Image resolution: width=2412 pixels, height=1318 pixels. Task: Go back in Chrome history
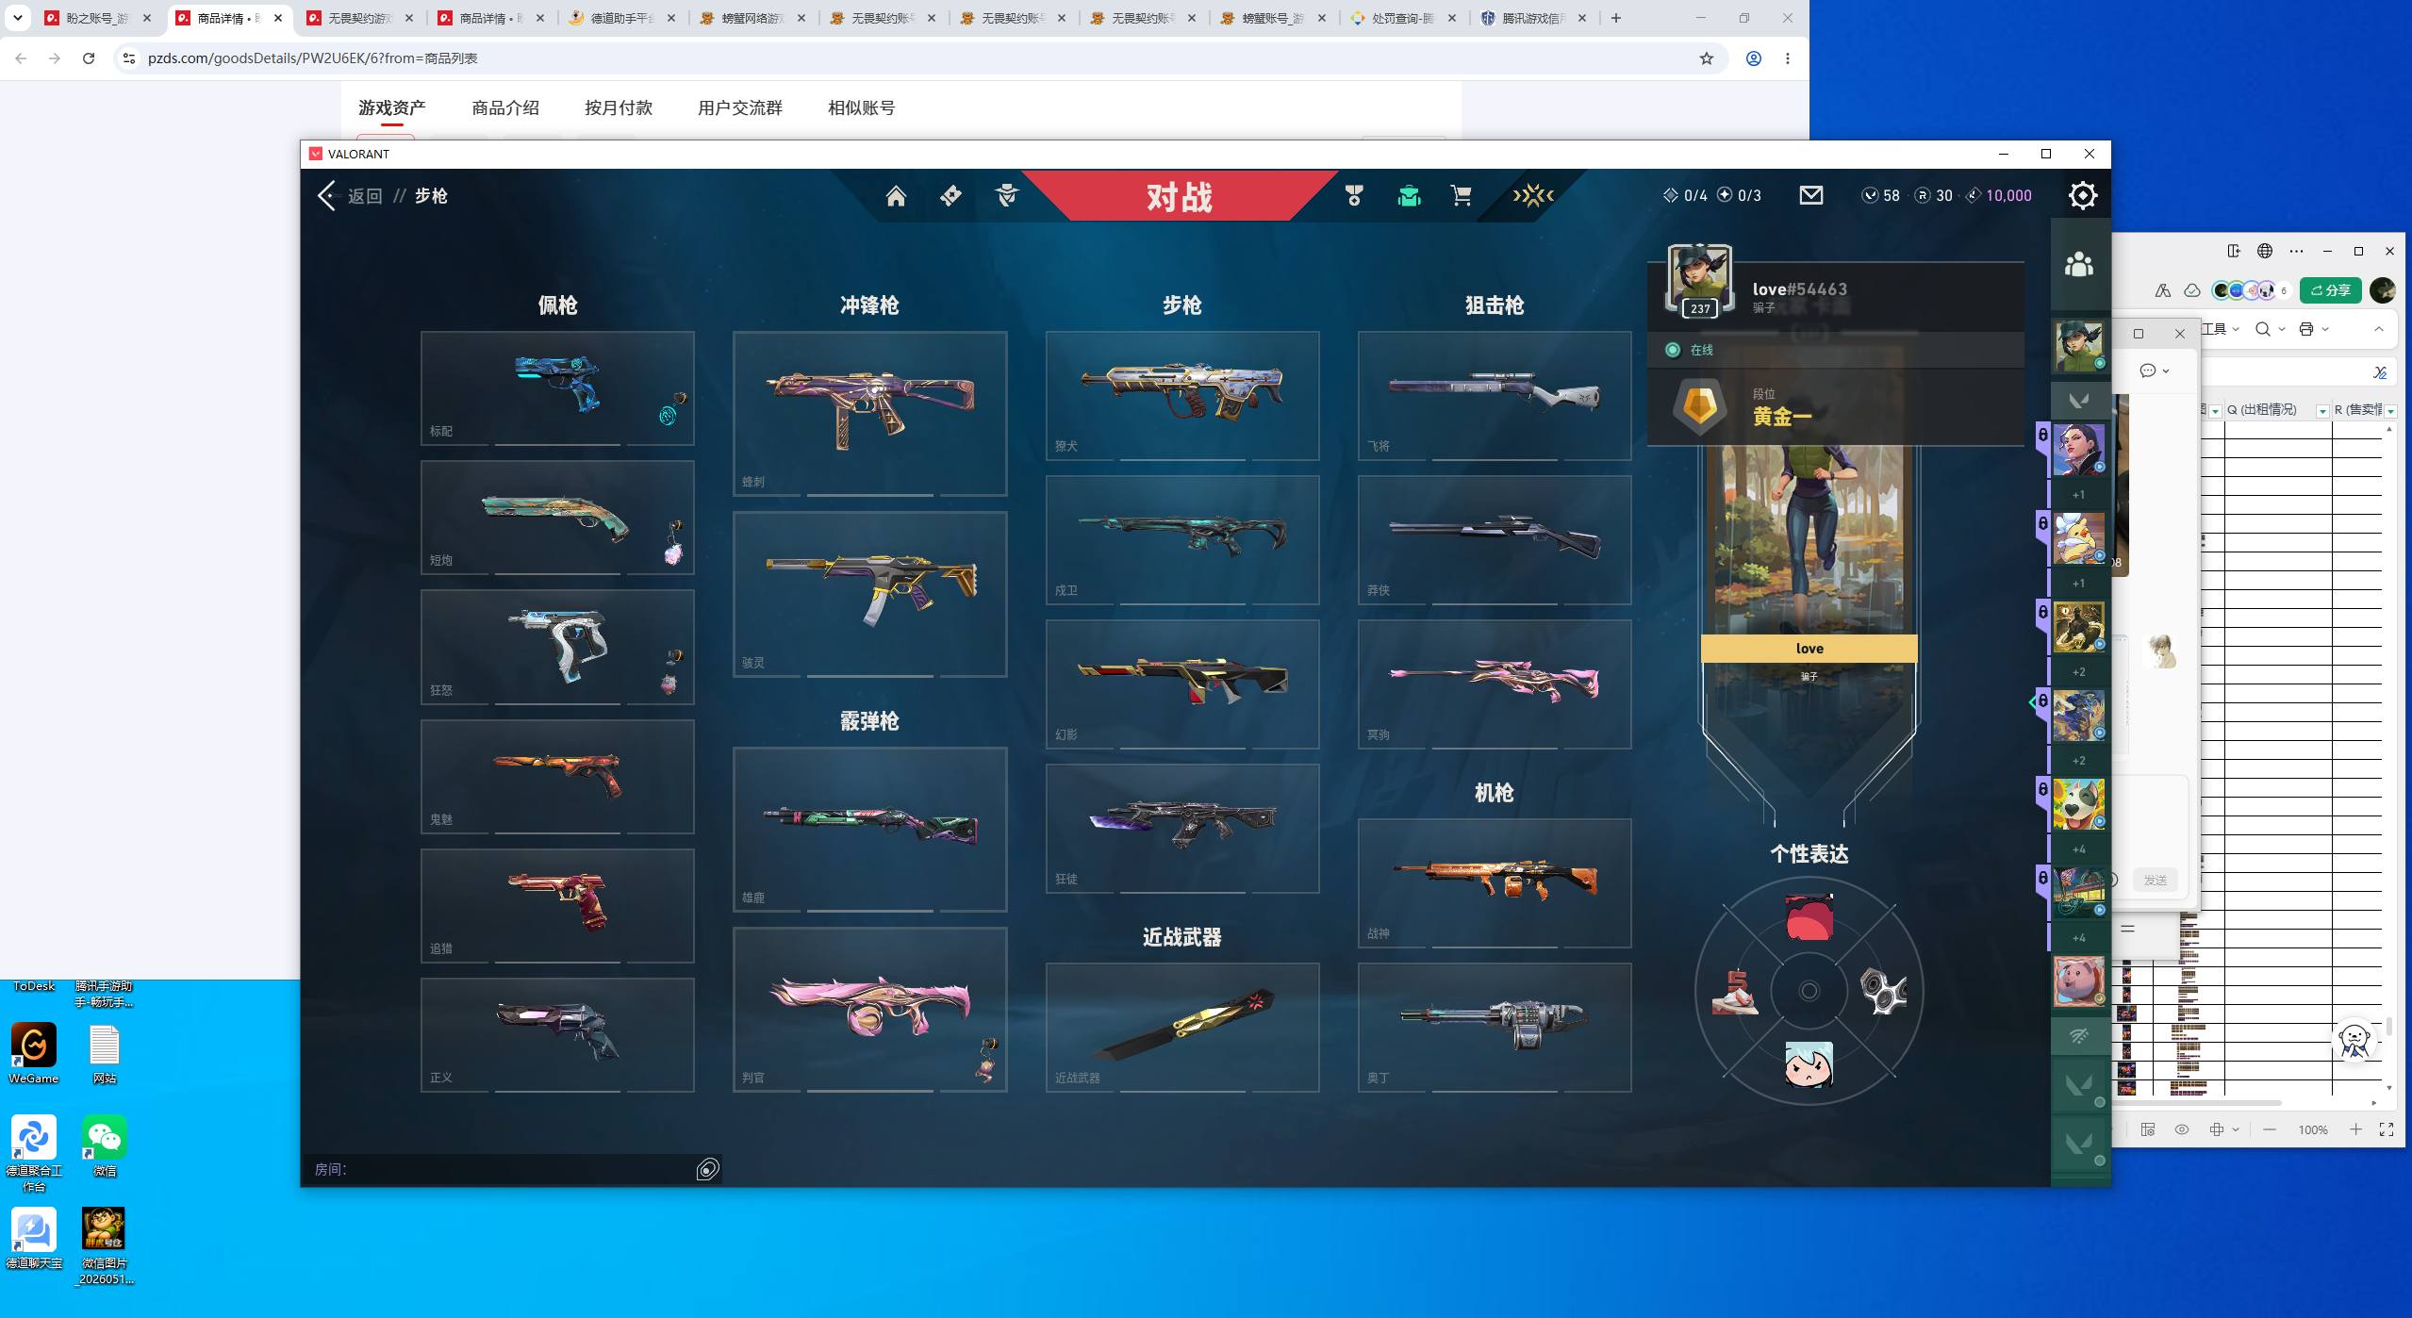21,58
